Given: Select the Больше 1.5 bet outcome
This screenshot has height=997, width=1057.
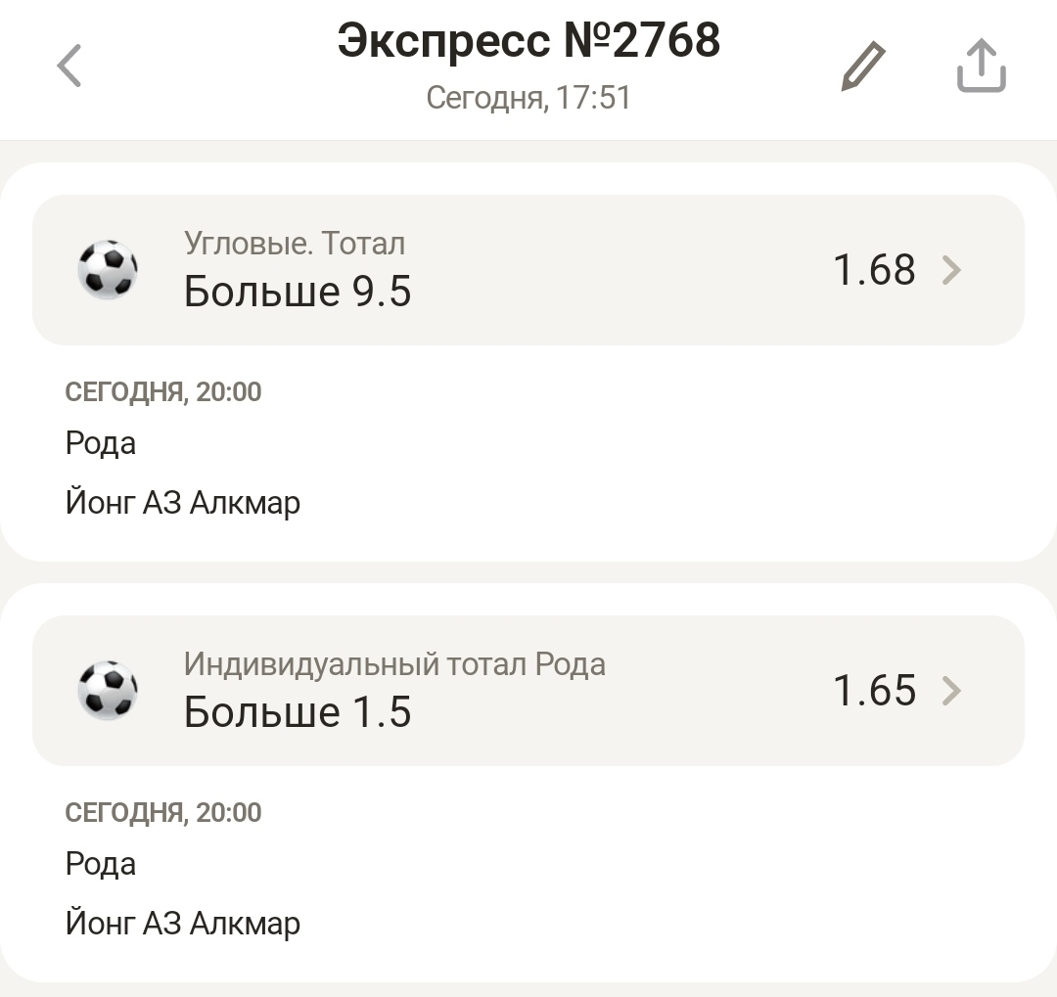Looking at the screenshot, I should (298, 712).
